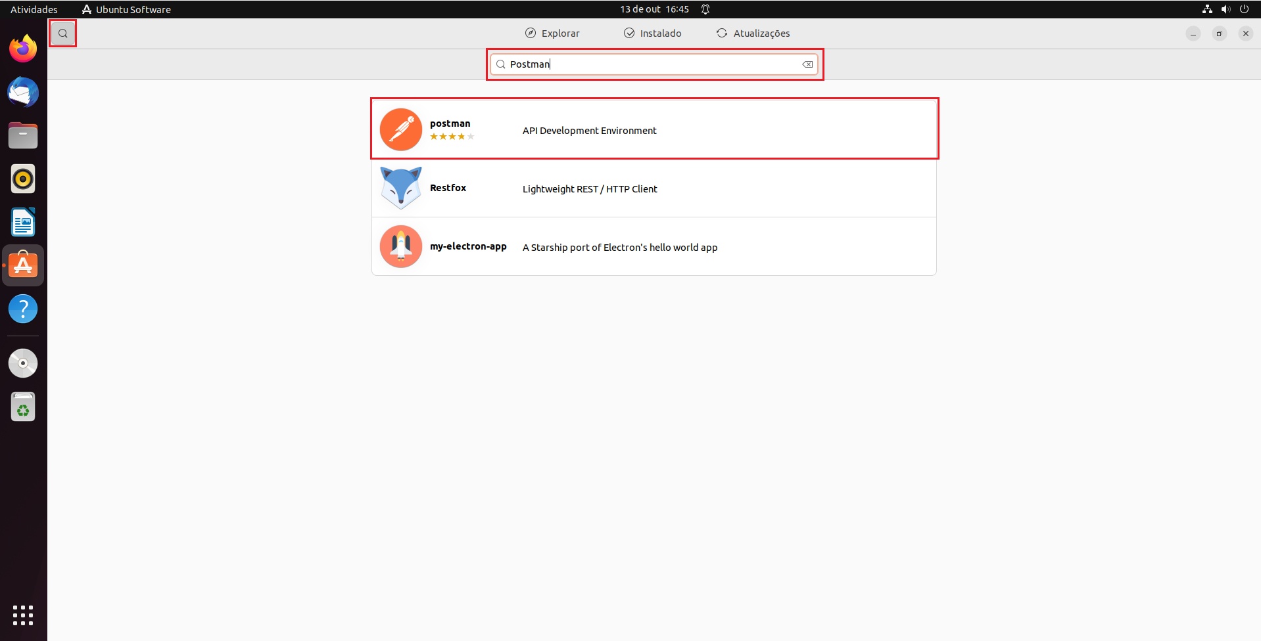Open Help from the dock
Viewport: 1261px width, 641px height.
[x=23, y=309]
